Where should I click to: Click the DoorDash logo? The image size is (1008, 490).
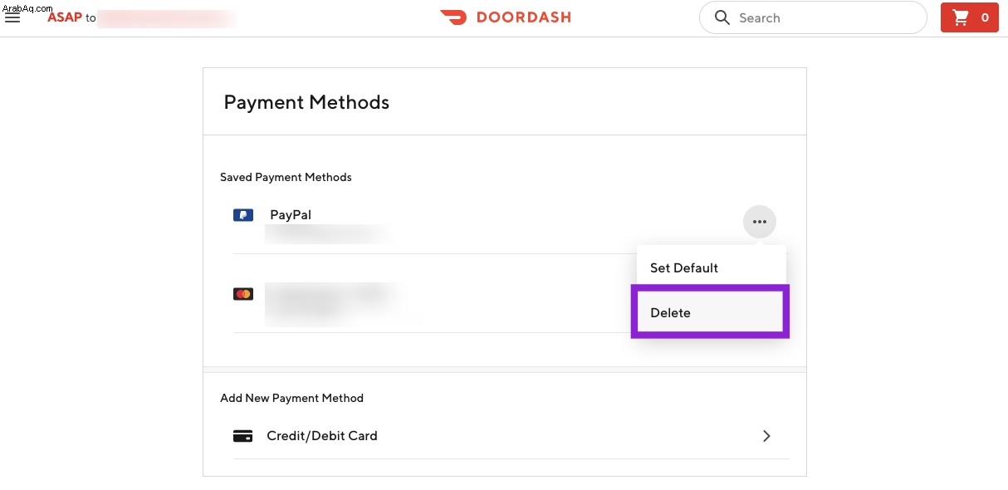pyautogui.click(x=505, y=17)
